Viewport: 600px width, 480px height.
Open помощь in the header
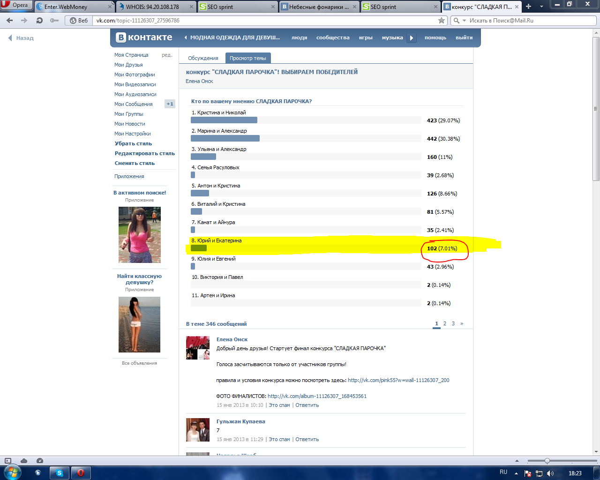[x=435, y=37]
